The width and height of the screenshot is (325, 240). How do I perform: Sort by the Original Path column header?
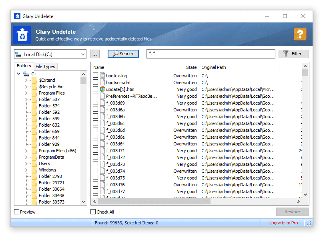[239, 67]
